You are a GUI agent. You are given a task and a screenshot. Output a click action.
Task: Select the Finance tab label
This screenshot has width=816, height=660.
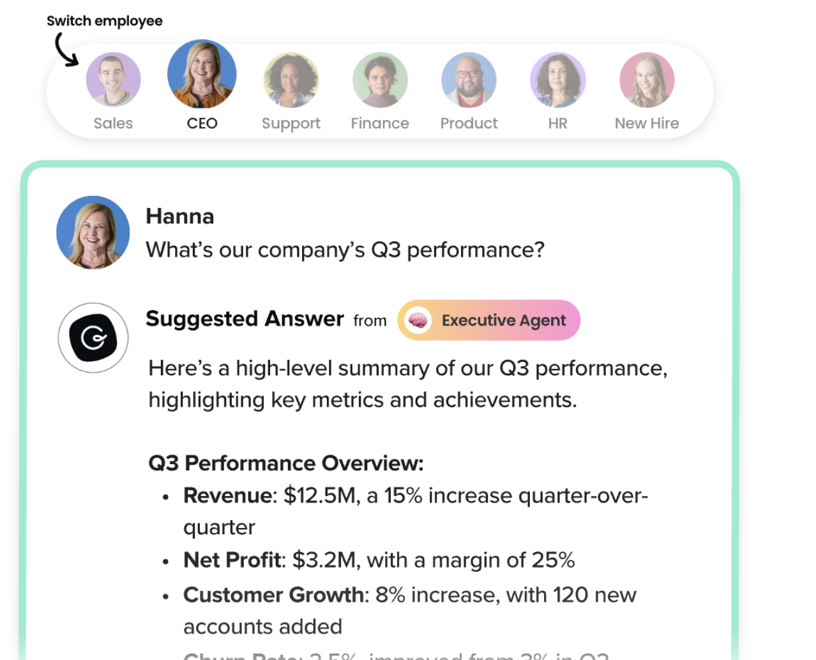[380, 123]
